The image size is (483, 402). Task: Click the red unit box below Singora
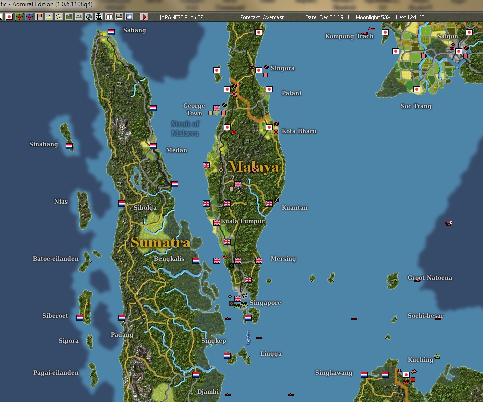click(265, 75)
